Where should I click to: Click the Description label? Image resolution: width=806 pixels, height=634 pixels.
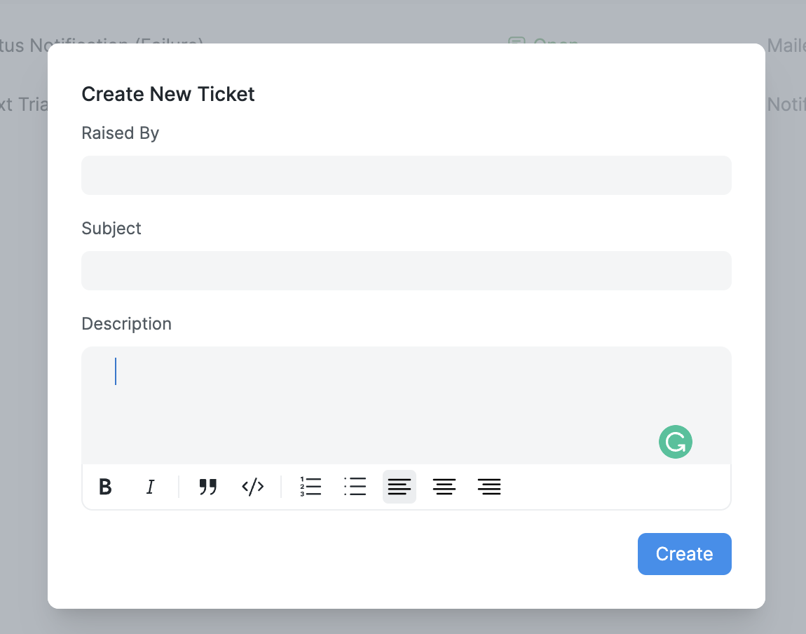126,323
